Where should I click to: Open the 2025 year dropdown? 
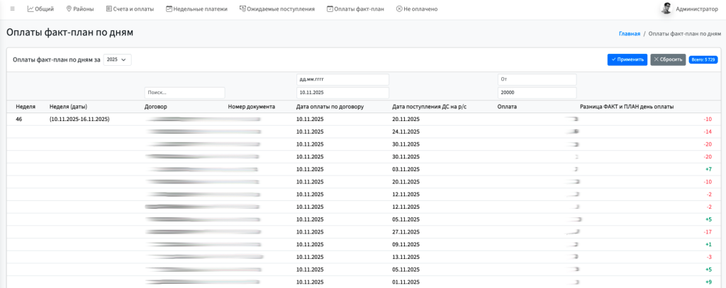pos(117,60)
